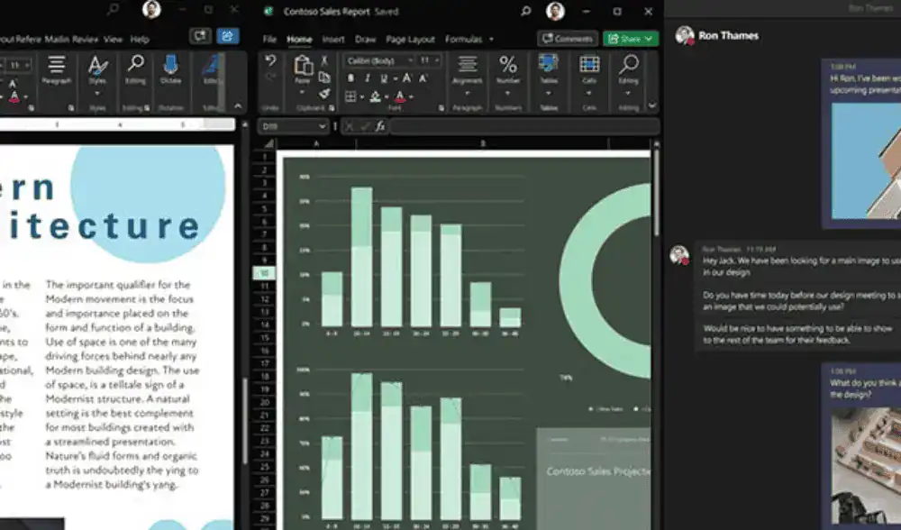Click the Comments button in Excel
The height and width of the screenshot is (530, 901).
tap(567, 39)
